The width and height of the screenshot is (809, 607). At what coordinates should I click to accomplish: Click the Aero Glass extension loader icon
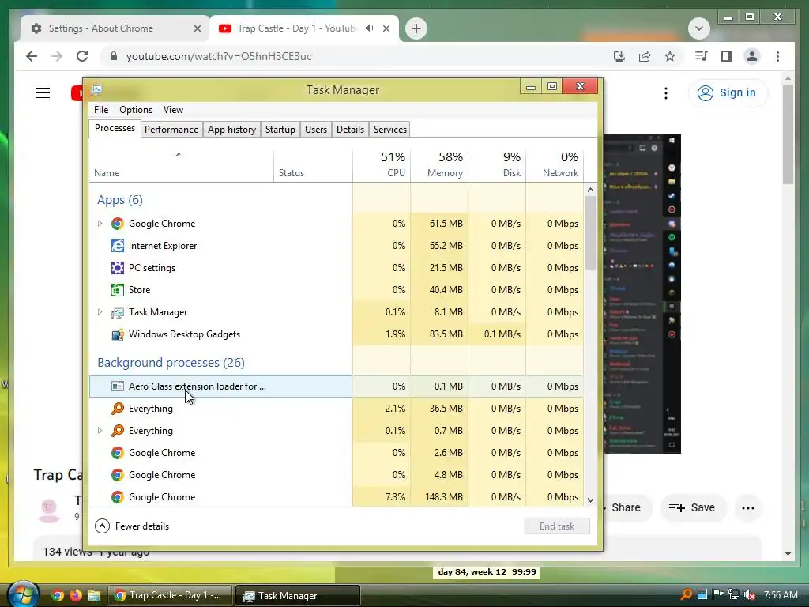coord(118,386)
